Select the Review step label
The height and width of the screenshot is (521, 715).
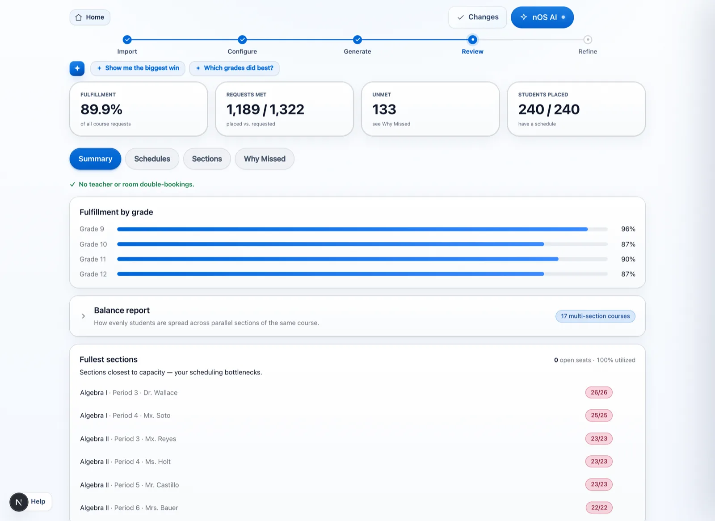click(x=472, y=51)
